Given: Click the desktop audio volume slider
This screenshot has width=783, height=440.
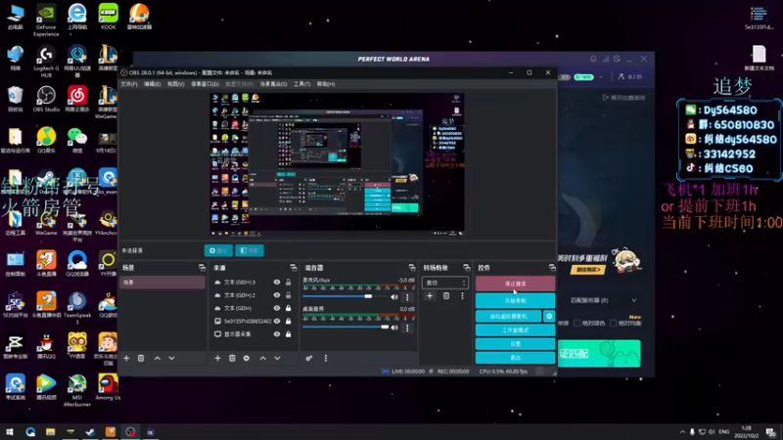Looking at the screenshot, I should point(345,328).
